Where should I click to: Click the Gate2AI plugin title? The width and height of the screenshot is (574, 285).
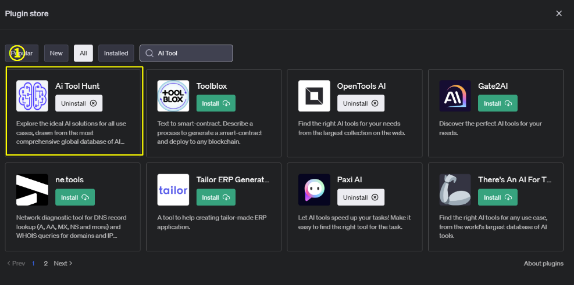click(493, 86)
